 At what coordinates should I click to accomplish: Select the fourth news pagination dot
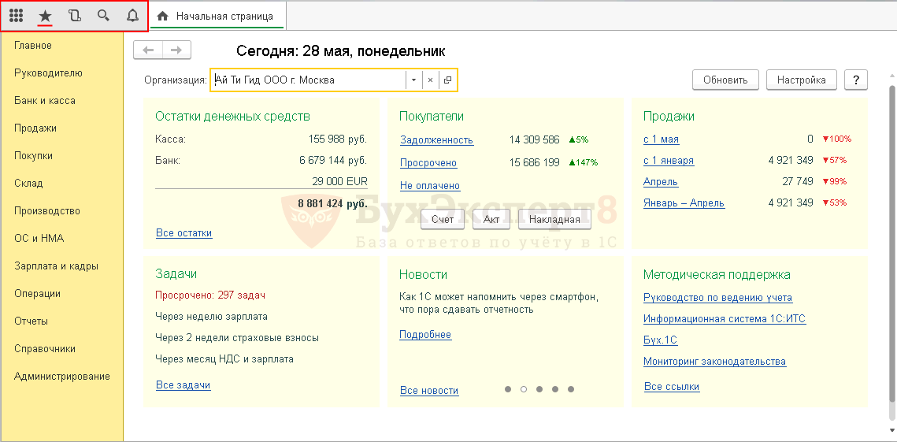(x=555, y=389)
